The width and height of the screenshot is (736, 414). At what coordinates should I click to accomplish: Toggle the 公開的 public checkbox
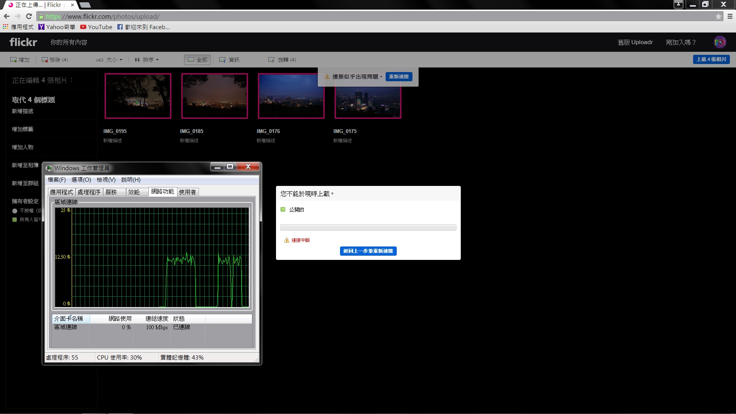coord(283,209)
